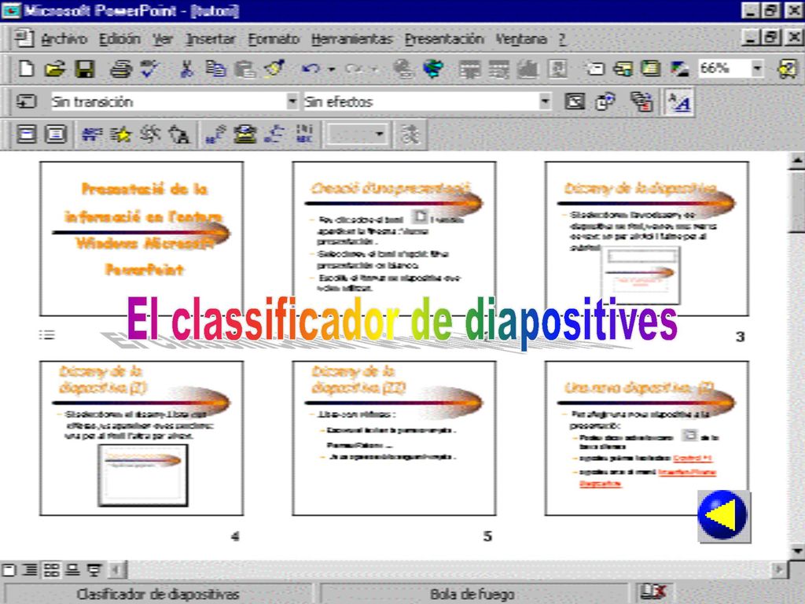Start the slide show view button
The width and height of the screenshot is (805, 604).
(94, 569)
